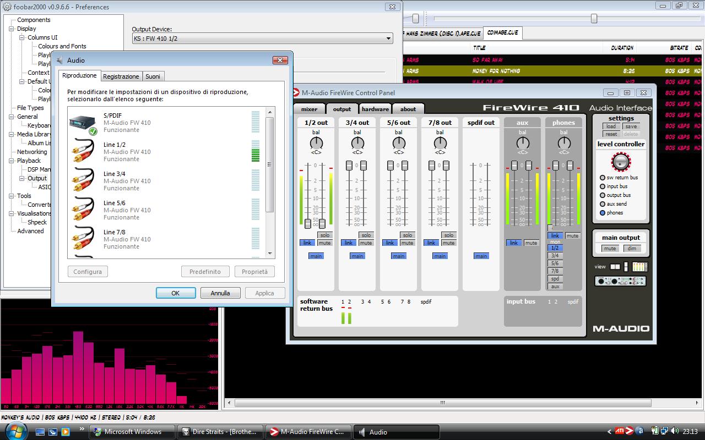Toggle link on the 1/2 out channel
This screenshot has width=705, height=440.
[307, 243]
